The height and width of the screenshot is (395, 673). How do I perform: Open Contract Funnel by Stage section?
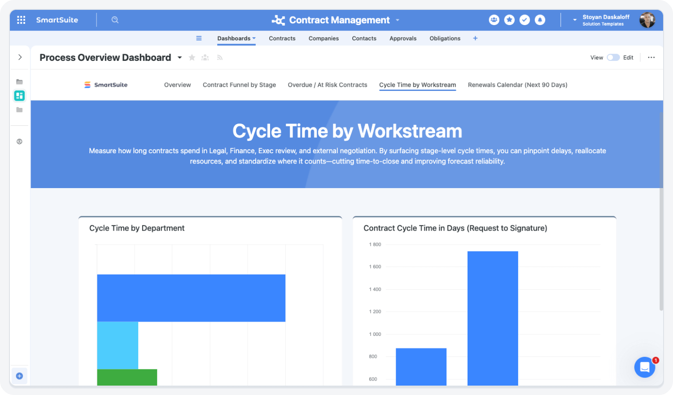(x=239, y=85)
